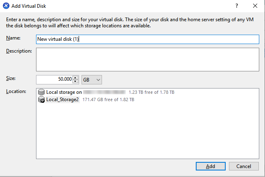The image size is (265, 177).
Task: Click the Cancel button
Action: (x=244, y=166)
